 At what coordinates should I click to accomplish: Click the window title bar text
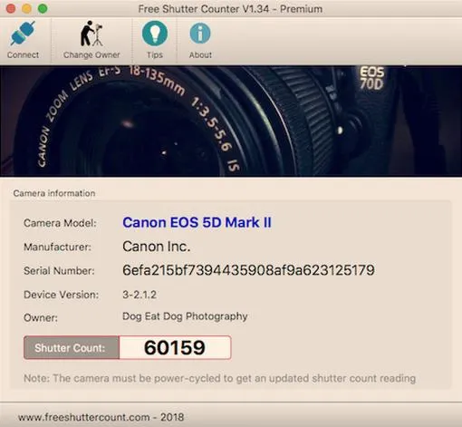coord(230,9)
